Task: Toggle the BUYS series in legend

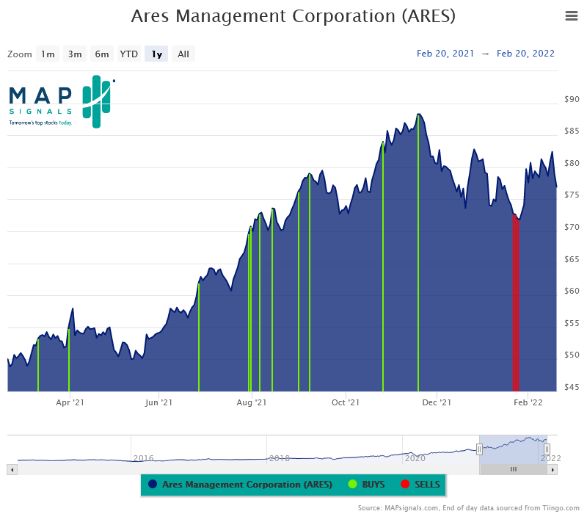Action: tap(366, 485)
